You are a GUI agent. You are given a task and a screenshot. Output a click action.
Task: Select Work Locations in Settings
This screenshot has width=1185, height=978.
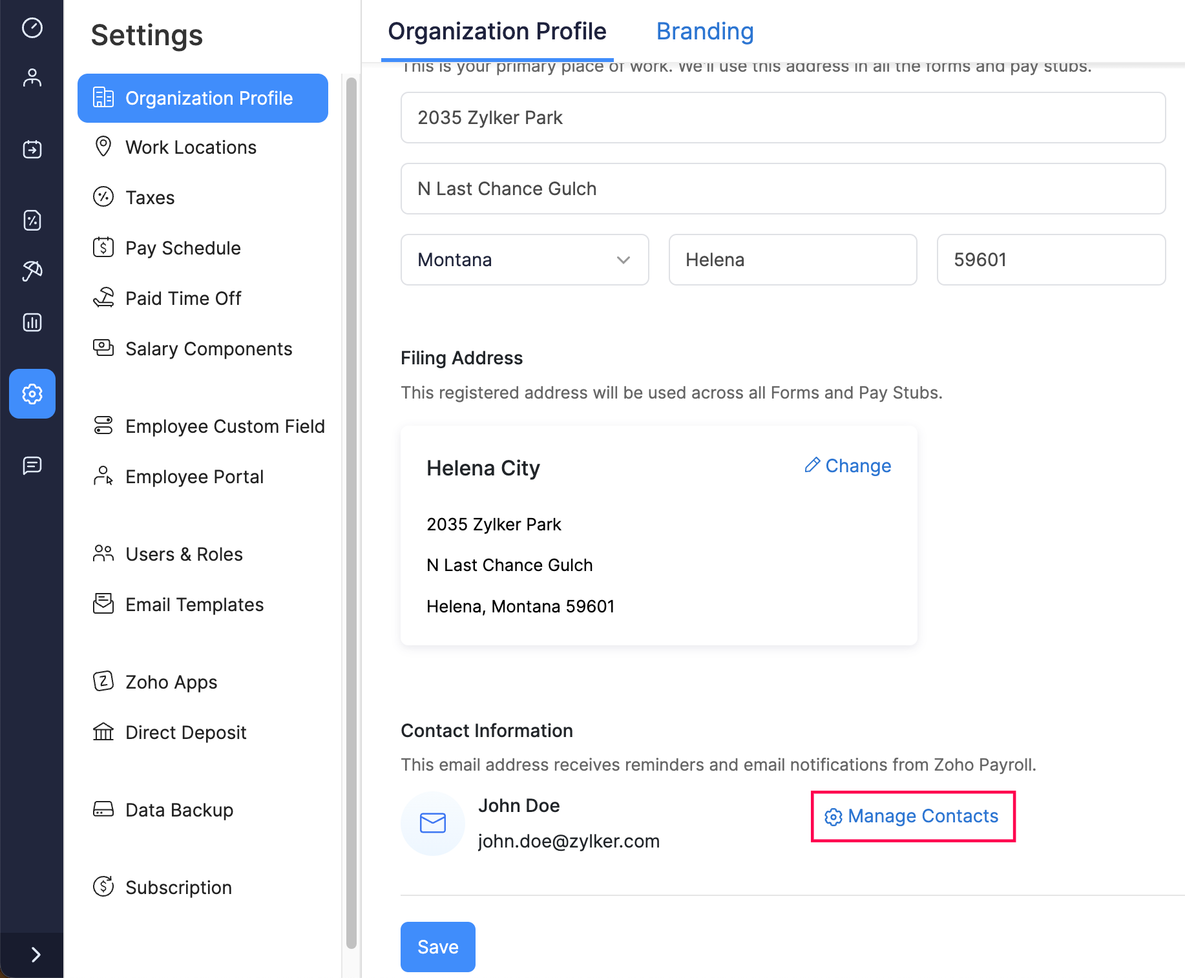[191, 147]
